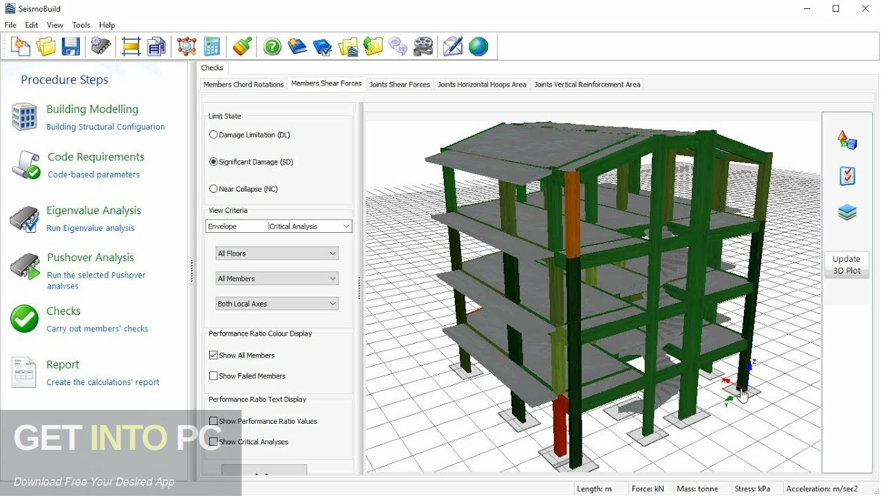Click the Update 3D Plot button
The image size is (881, 496).
point(847,265)
